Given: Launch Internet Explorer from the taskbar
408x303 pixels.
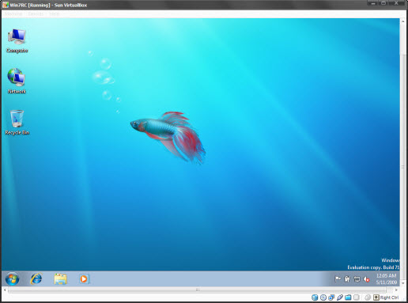Looking at the screenshot, I should tap(36, 278).
